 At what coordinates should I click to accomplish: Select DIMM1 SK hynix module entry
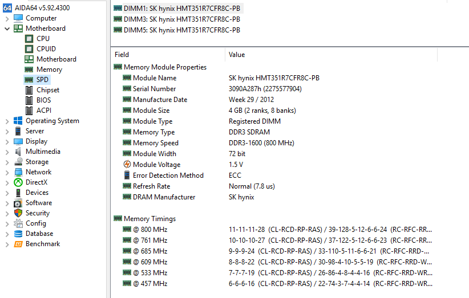pos(177,9)
